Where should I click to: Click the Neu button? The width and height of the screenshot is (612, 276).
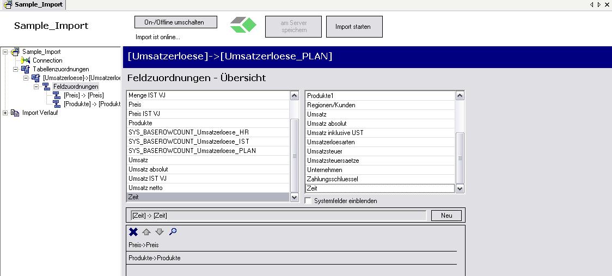(x=446, y=216)
